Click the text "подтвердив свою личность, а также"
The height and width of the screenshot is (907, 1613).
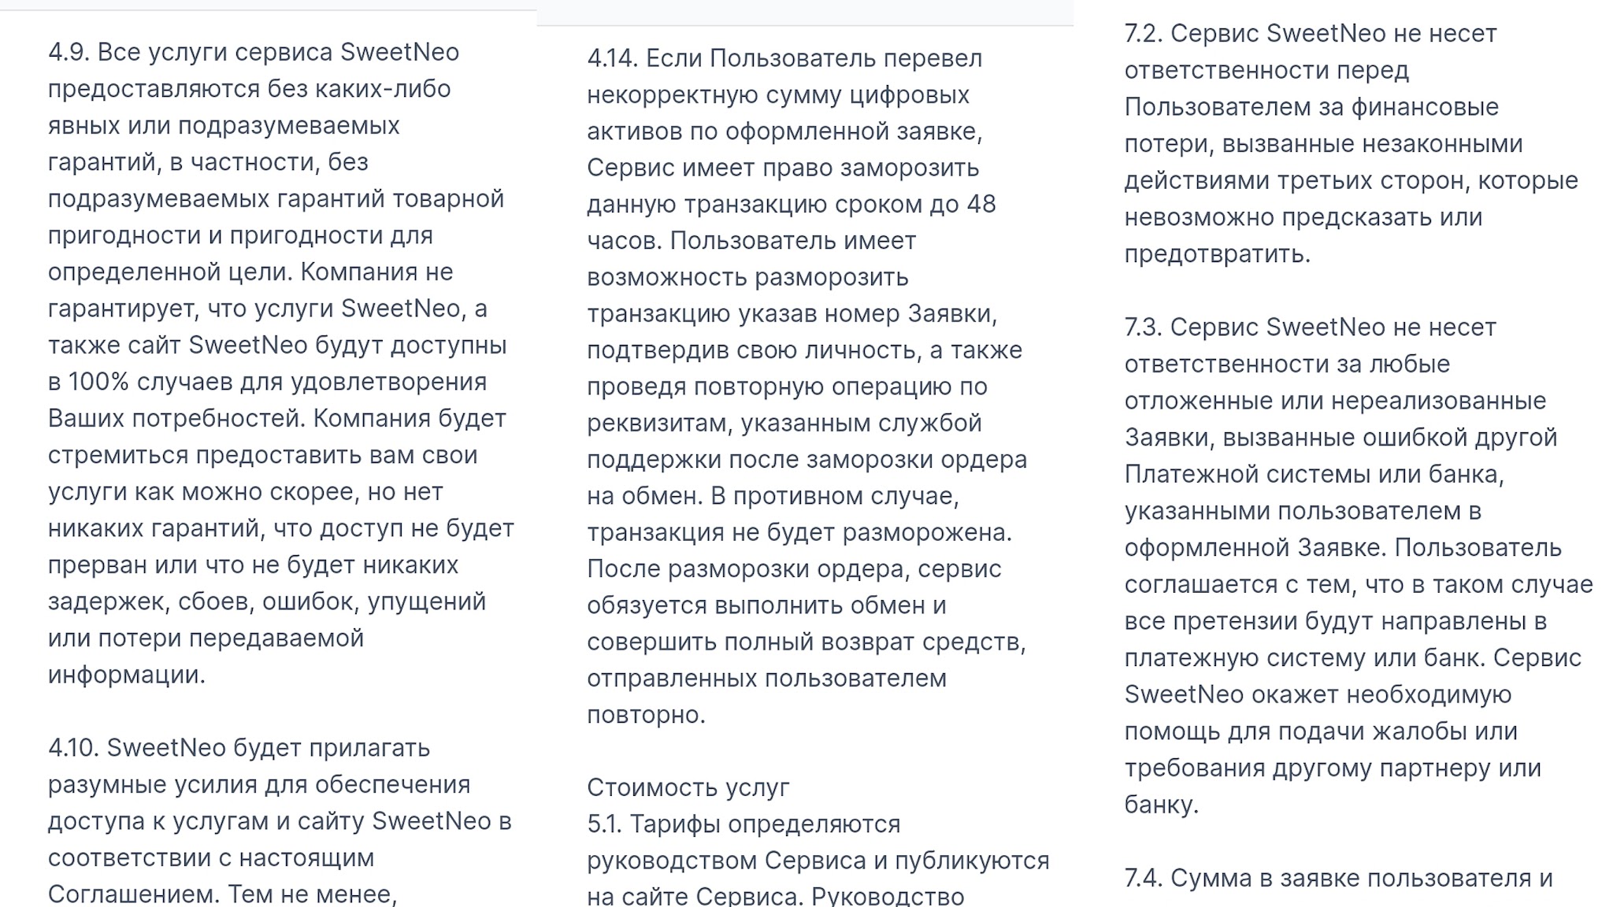805,350
